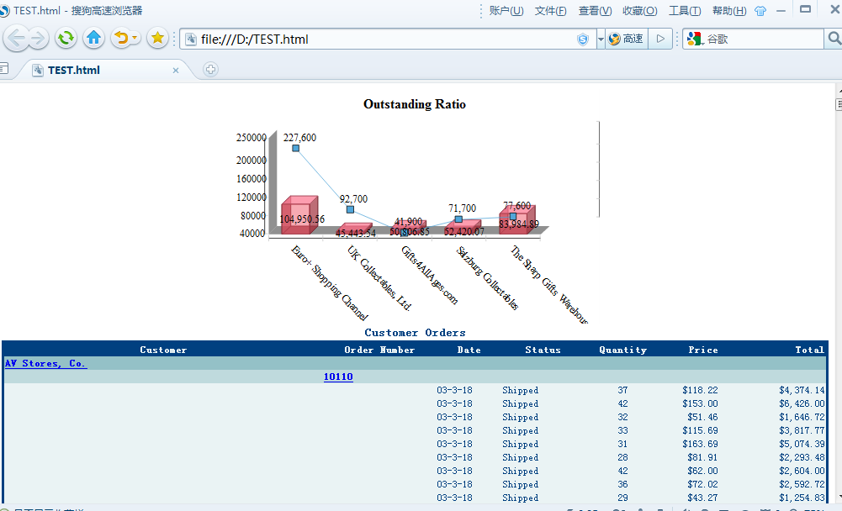Click the Date column header
This screenshot has height=511, width=842.
tap(469, 350)
